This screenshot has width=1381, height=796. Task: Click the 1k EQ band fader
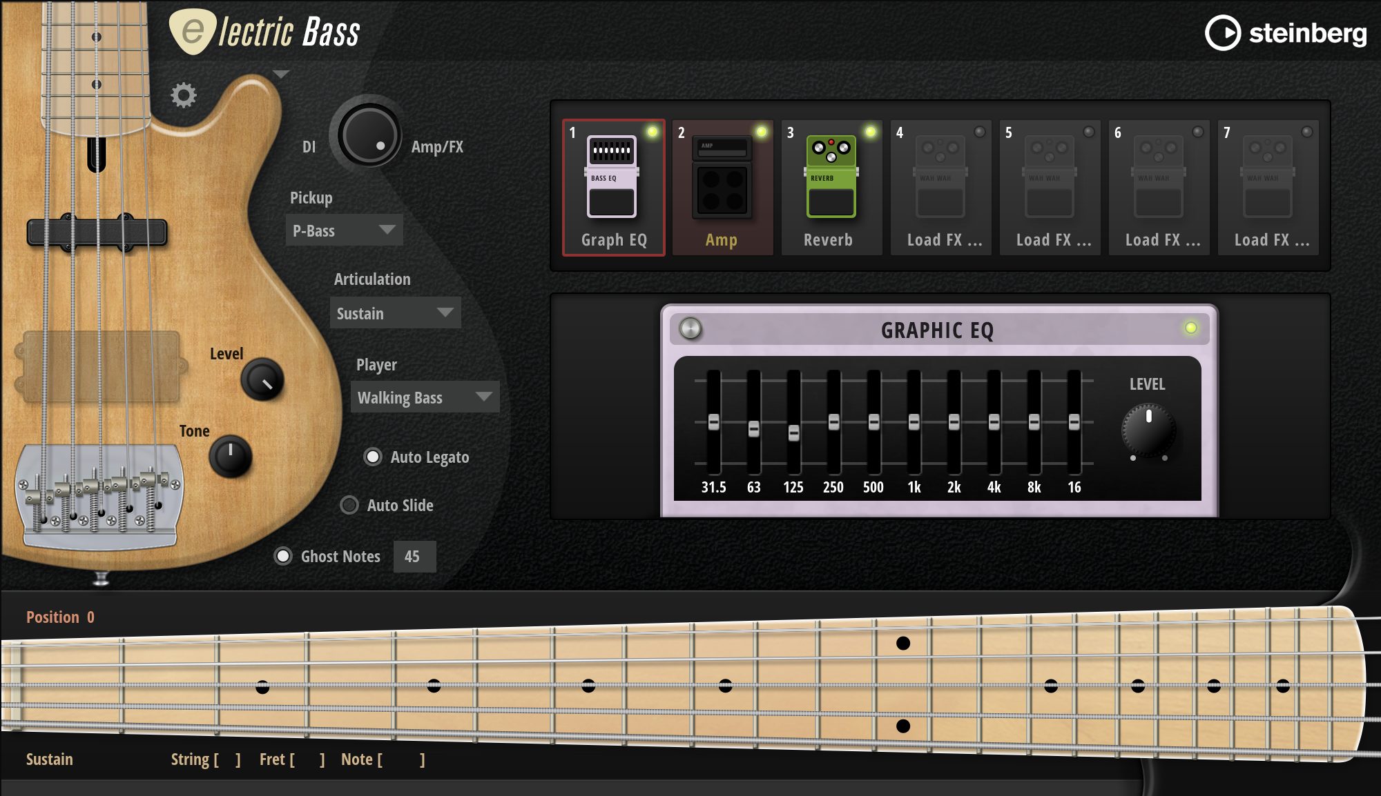point(914,421)
